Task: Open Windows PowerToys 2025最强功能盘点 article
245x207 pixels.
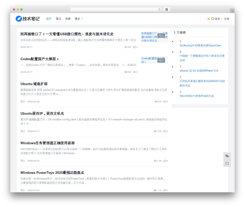Action: click(52, 173)
